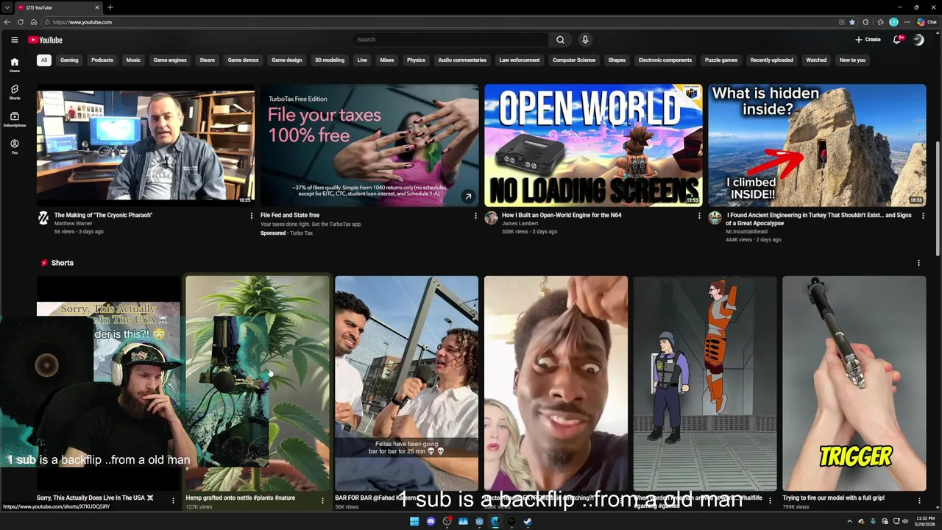Open options for The Making of Cryonic Pharaoh

coord(252,216)
